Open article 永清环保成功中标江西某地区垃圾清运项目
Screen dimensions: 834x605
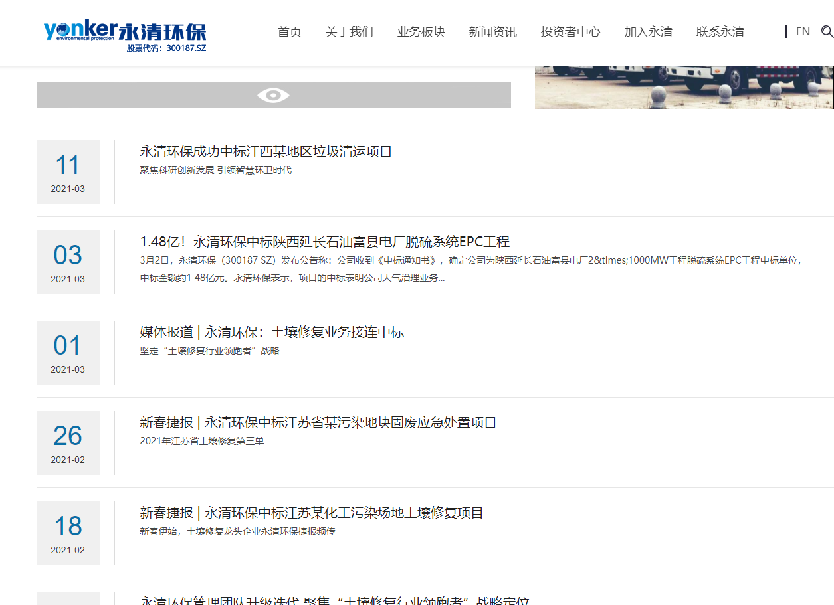point(266,151)
